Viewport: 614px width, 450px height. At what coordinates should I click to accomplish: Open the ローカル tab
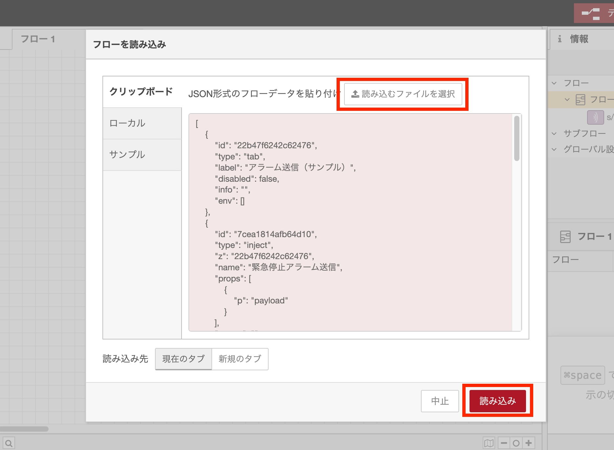(142, 123)
